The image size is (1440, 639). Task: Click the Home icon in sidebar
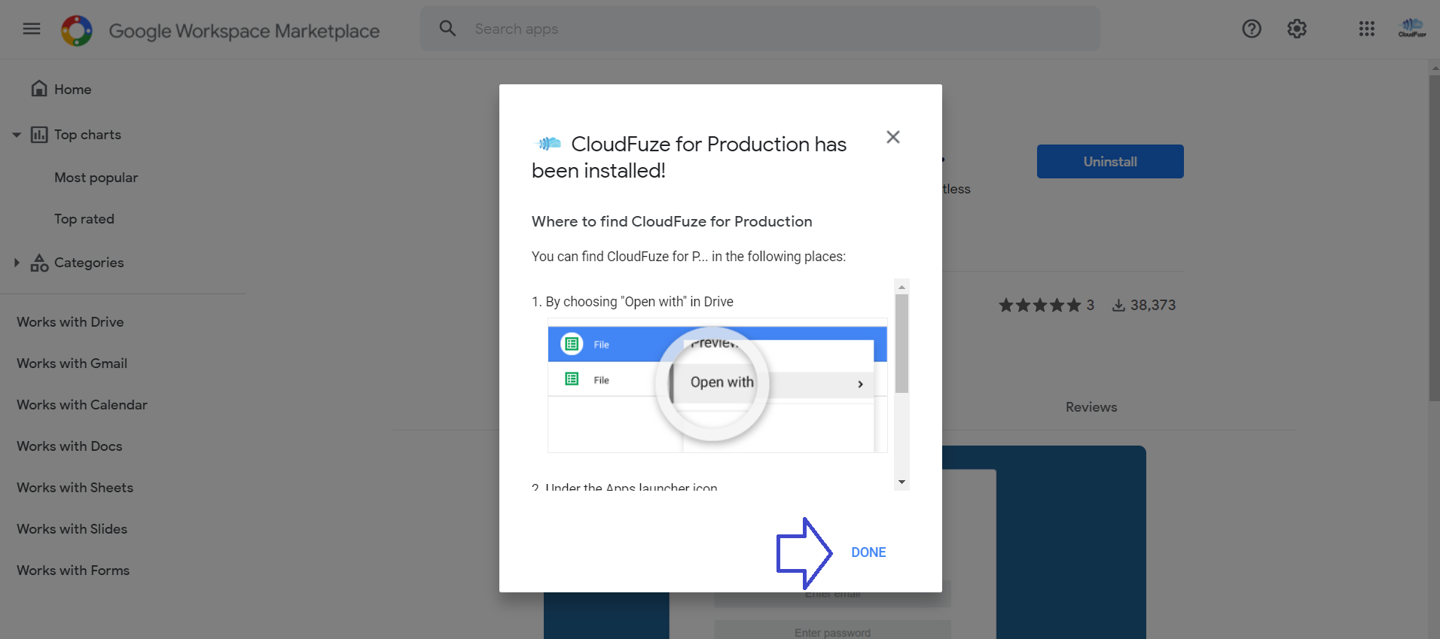(x=39, y=89)
